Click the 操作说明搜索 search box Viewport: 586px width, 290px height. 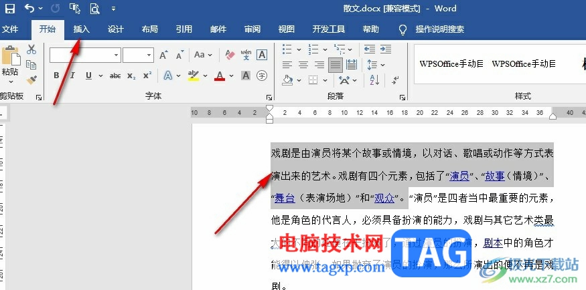(439, 29)
